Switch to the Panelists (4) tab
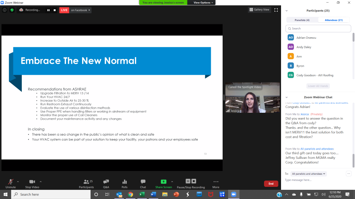The image size is (355, 199). tap(302, 20)
